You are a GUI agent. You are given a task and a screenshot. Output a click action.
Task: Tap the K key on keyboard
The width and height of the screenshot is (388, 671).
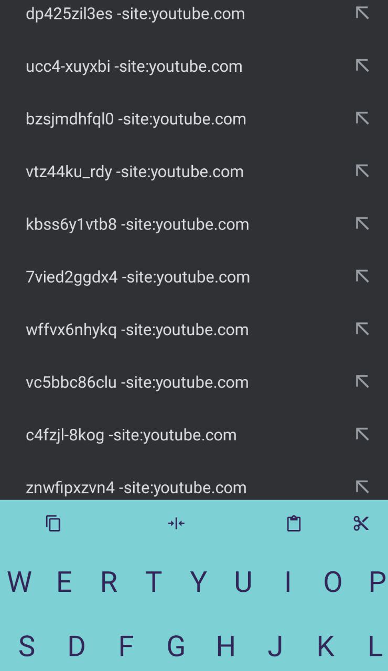point(326,646)
